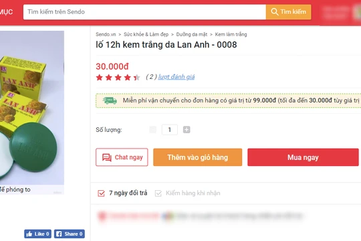Click the Miễn phí vận chuyển shipping banner
The image size is (361, 241).
pyautogui.click(x=229, y=100)
